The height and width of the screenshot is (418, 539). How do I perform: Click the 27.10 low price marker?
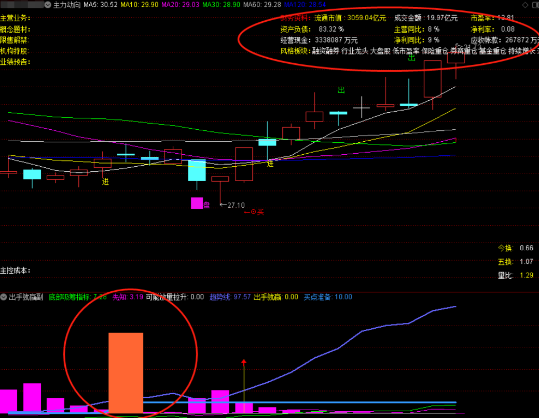232,205
